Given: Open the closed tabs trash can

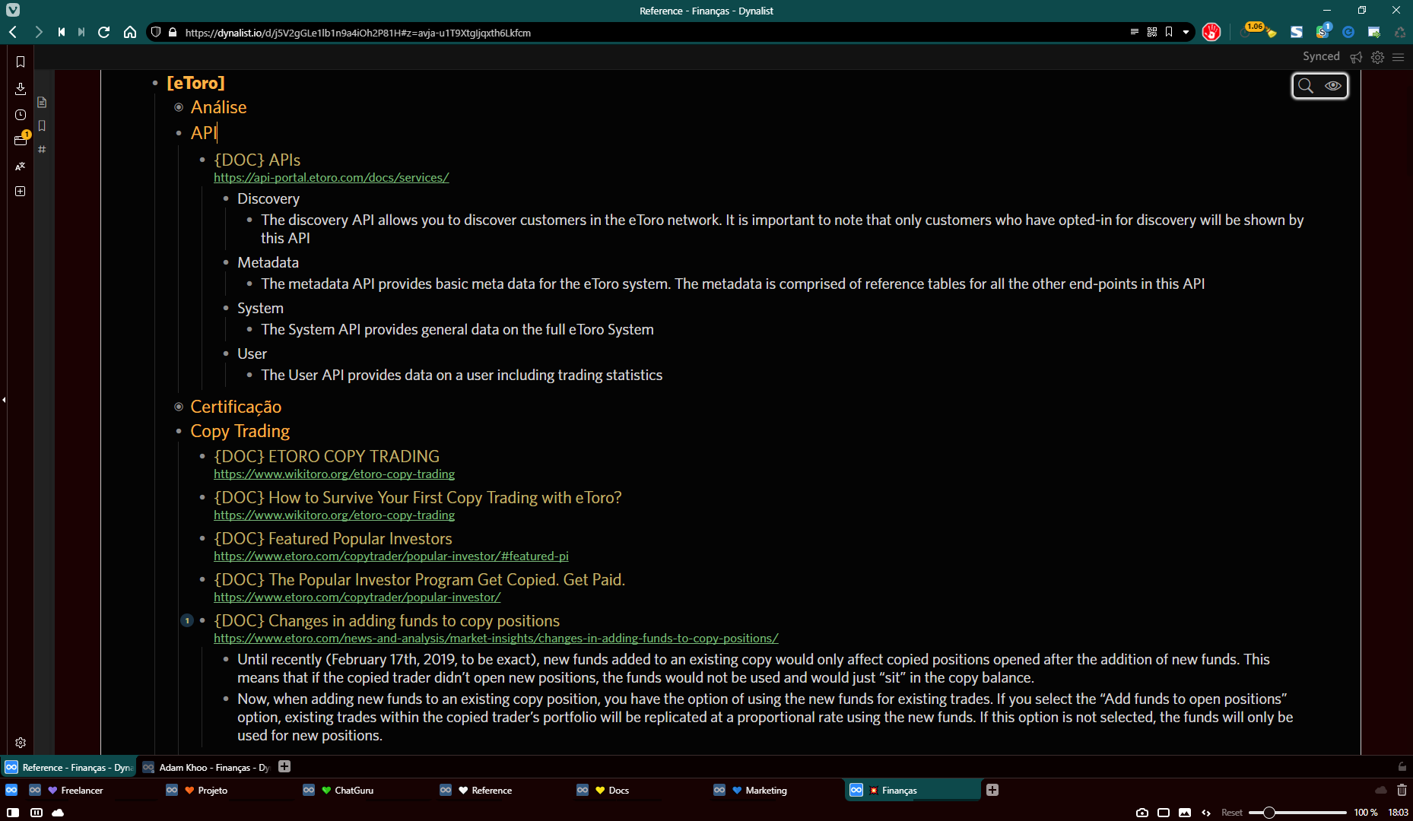Looking at the screenshot, I should (x=1402, y=790).
